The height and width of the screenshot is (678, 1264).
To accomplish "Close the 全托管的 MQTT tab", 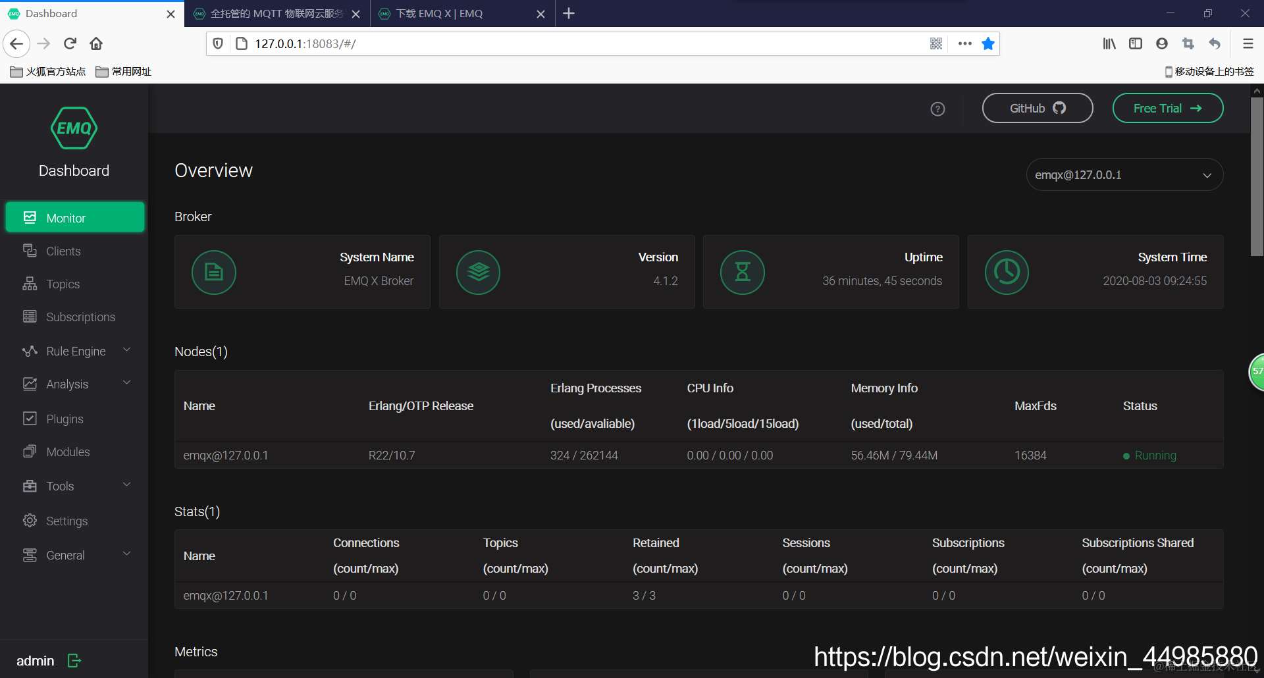I will click(355, 14).
